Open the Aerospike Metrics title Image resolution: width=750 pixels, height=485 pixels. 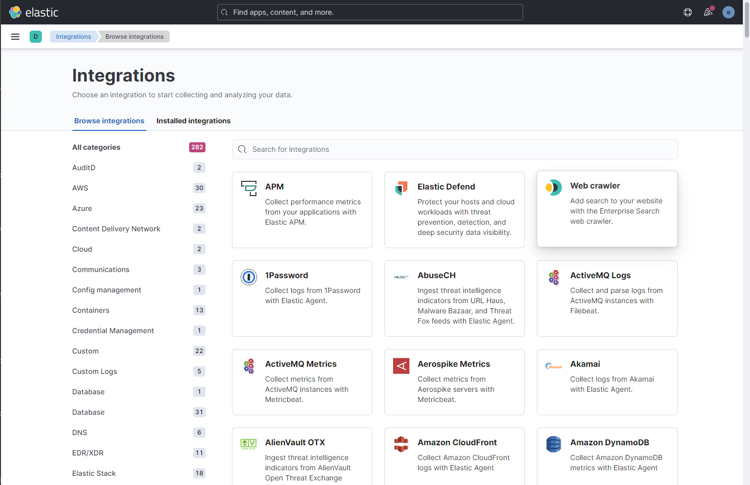pos(454,364)
